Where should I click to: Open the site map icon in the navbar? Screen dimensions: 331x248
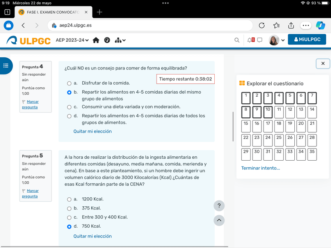pos(118,40)
